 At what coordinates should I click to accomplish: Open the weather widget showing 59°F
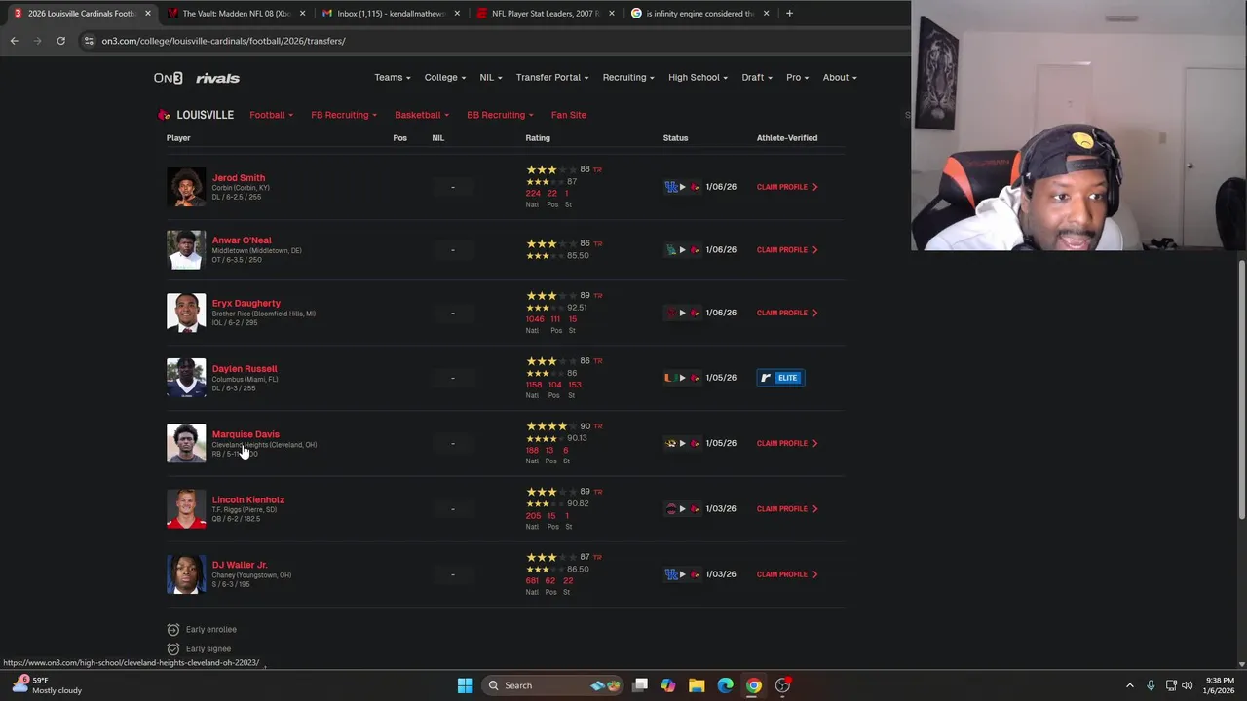pos(46,685)
